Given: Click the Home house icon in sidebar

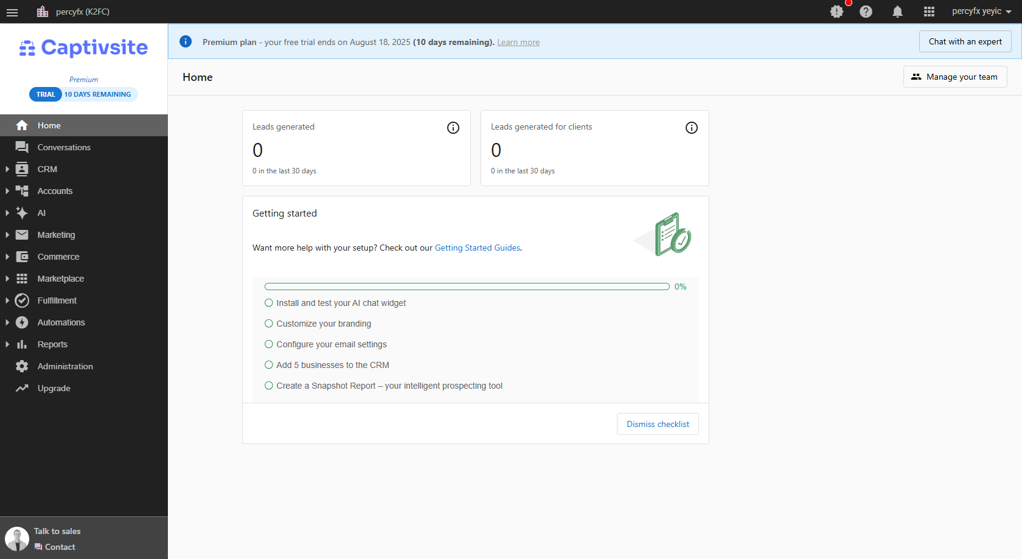Looking at the screenshot, I should coord(22,125).
